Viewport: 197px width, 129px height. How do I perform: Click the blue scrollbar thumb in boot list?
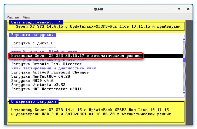point(184,60)
